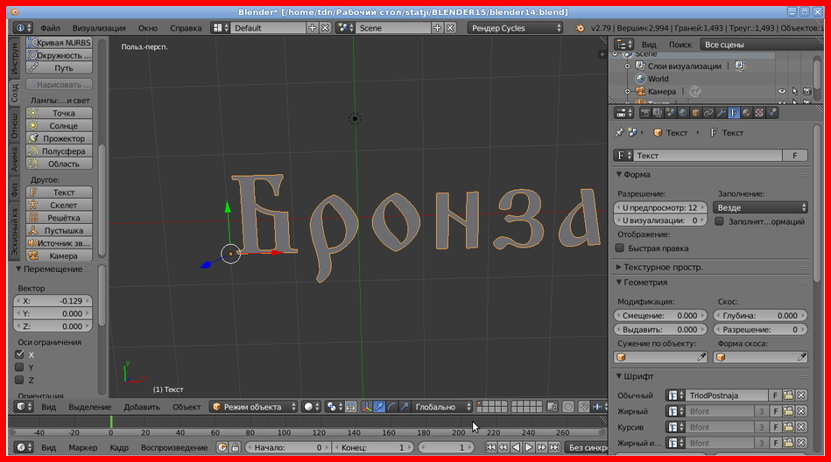Add a Пустышка empty object
831x462 pixels.
[x=59, y=230]
